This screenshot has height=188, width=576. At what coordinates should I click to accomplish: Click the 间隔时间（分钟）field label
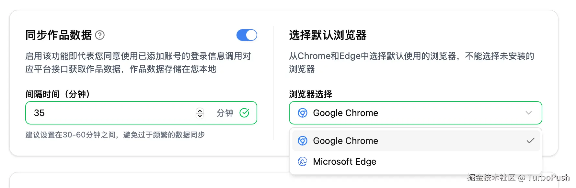coord(58,94)
